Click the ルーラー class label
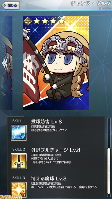This screenshot has height=199, width=112. [105, 8]
